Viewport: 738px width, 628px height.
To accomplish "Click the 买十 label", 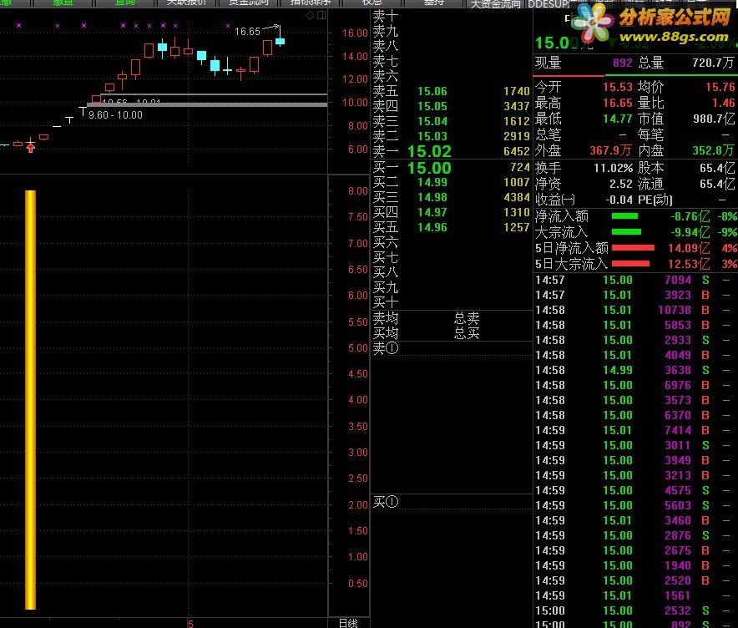I will 386,301.
